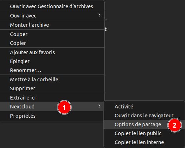
Task: Choose Monter l'archive
Action: pos(52,25)
